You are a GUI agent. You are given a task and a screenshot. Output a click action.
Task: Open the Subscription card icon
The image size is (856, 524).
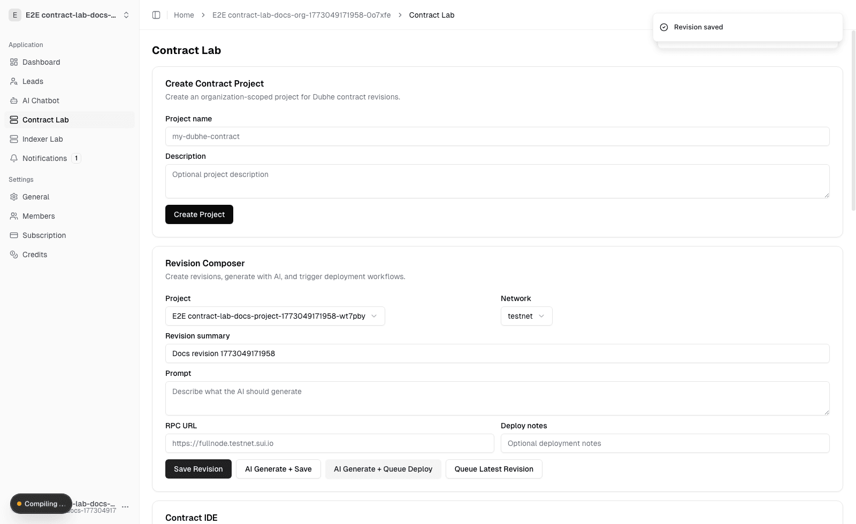click(14, 235)
